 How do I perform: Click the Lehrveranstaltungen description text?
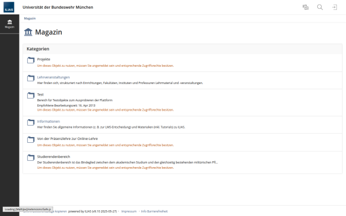click(120, 83)
